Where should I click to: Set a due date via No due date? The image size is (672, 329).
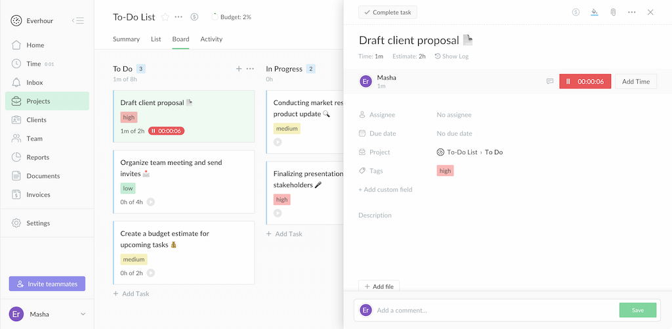click(x=454, y=133)
